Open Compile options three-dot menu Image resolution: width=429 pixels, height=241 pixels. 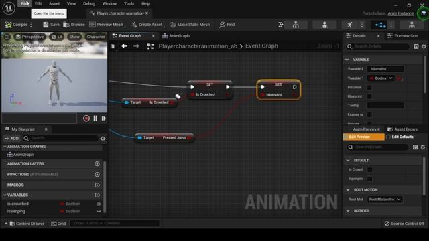click(31, 25)
